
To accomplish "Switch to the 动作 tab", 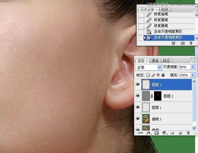I will [165, 10].
